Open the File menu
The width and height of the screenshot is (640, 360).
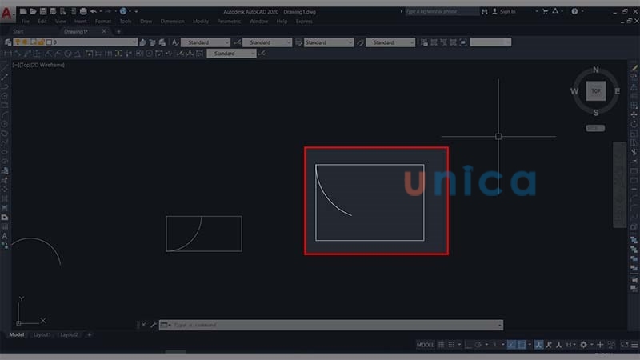[x=26, y=22]
